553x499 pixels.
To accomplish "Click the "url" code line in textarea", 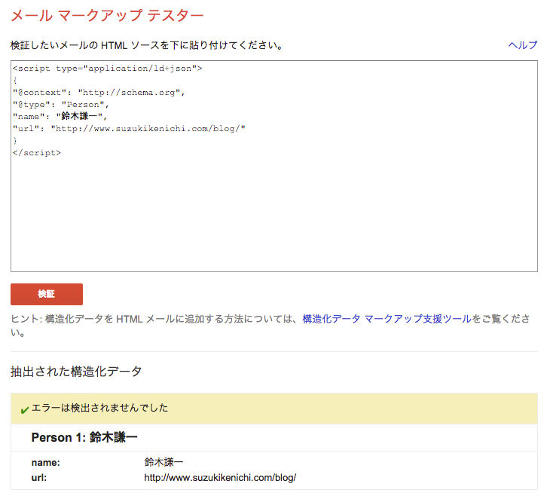I will click(x=129, y=128).
